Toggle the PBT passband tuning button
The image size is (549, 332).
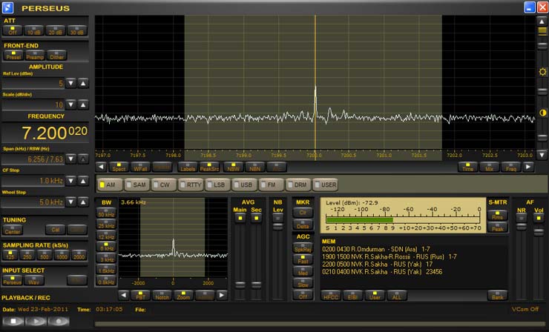(x=140, y=295)
